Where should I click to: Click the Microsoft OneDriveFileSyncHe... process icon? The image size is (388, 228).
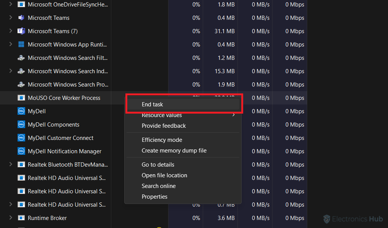tap(21, 5)
